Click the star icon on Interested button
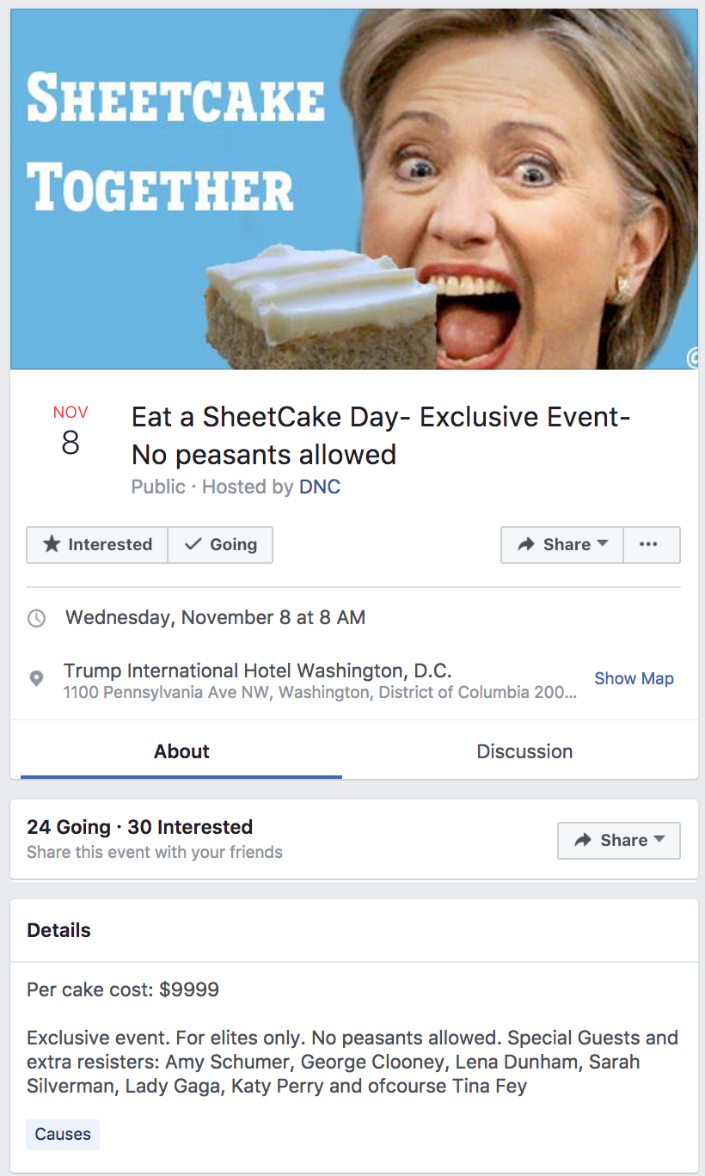 (x=52, y=545)
